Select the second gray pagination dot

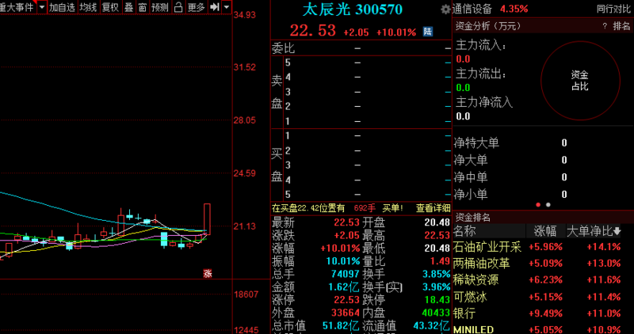(548, 205)
